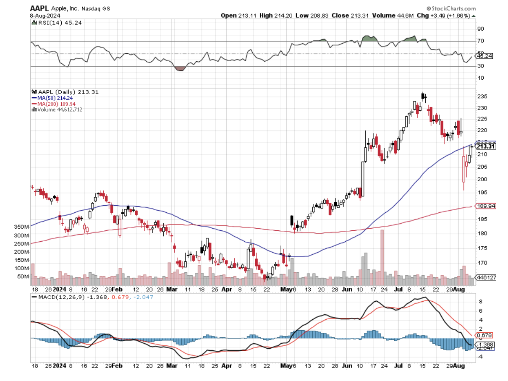Click the StockCharts.com watermark link
This screenshot has width=508, height=381.
tap(451, 8)
